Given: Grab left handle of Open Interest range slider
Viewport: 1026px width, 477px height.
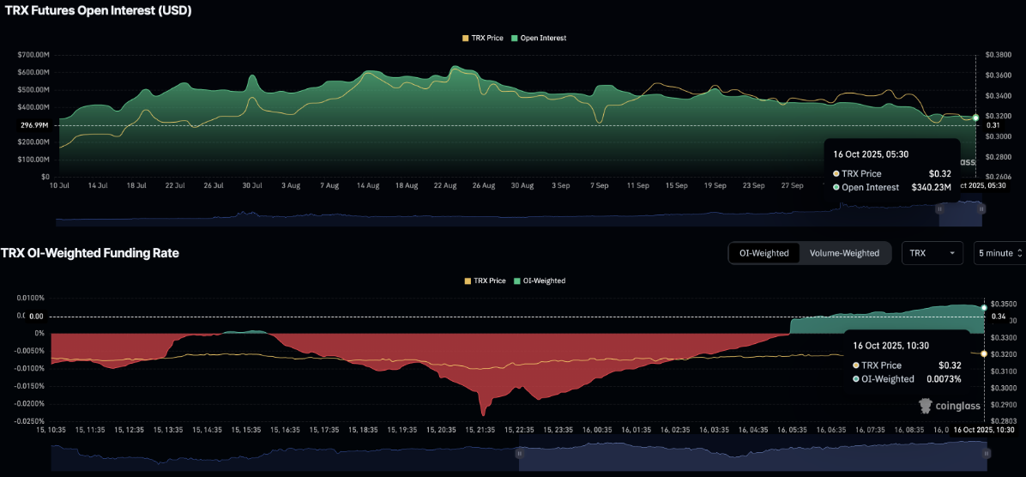Looking at the screenshot, I should tap(940, 208).
